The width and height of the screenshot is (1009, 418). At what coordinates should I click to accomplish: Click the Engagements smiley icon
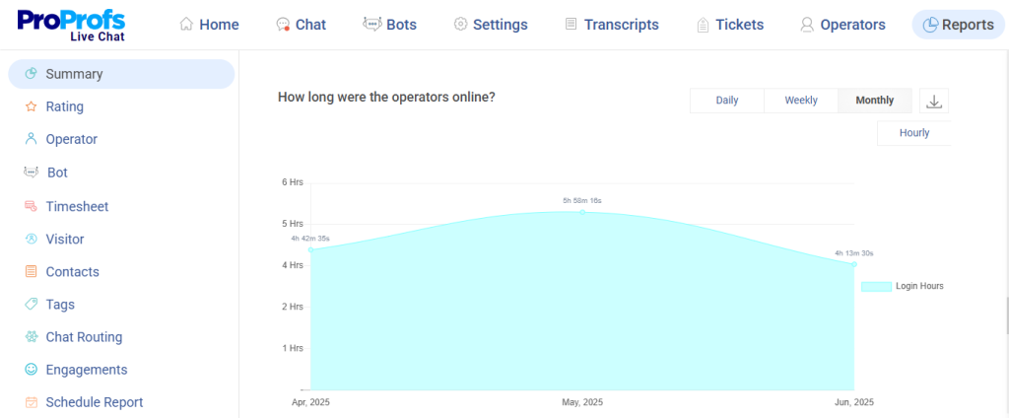31,370
